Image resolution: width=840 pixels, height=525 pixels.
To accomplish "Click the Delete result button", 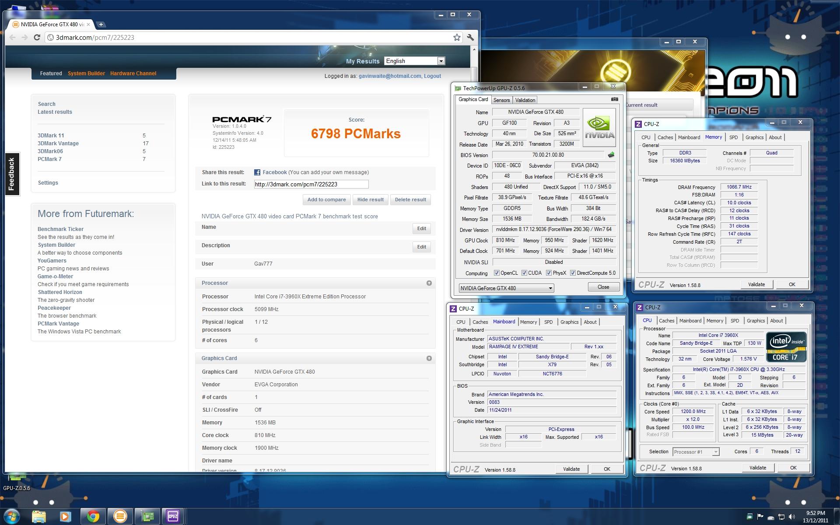I will point(410,199).
